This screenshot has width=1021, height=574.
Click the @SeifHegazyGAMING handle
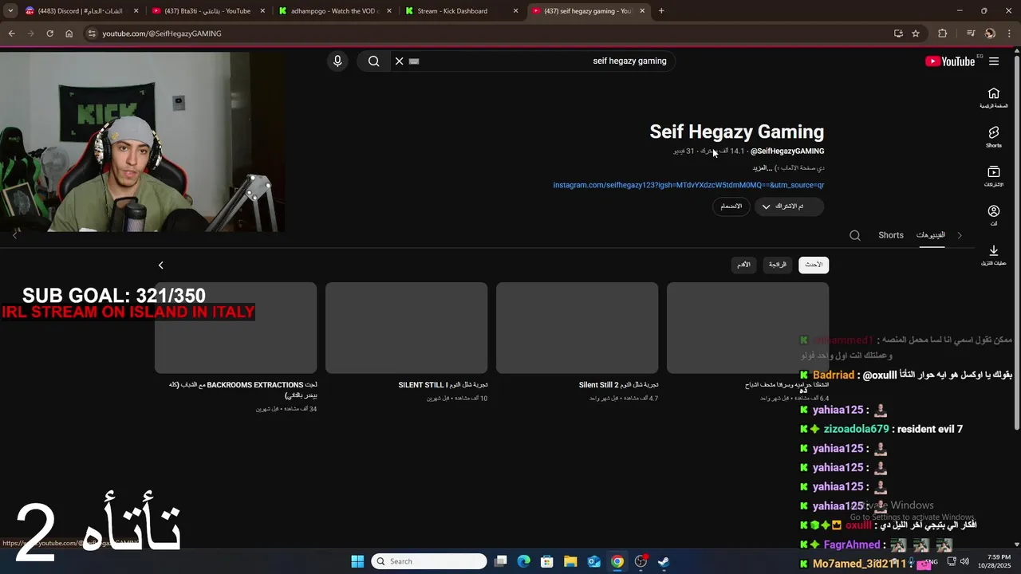pyautogui.click(x=787, y=151)
